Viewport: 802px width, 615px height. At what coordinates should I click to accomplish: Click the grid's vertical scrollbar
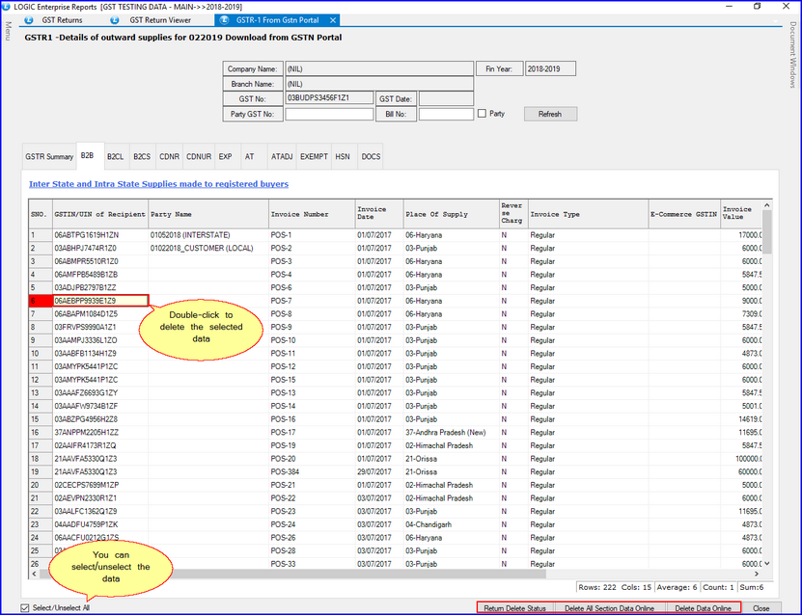(768, 386)
